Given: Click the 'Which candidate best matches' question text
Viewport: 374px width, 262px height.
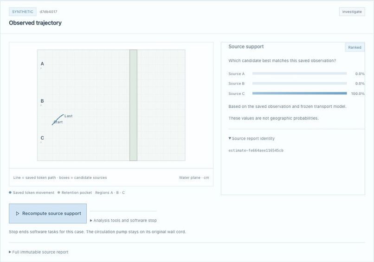Looking at the screenshot, I should point(282,61).
